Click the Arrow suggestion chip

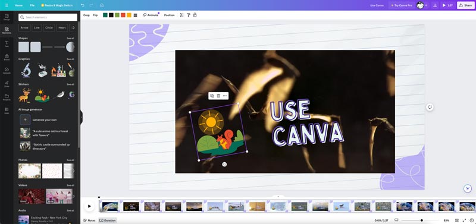click(24, 27)
